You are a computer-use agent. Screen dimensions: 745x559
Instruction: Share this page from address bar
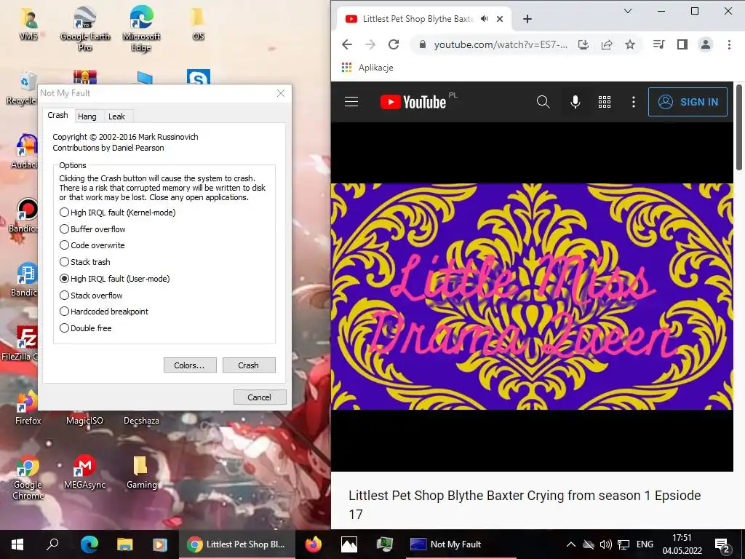[x=606, y=44]
